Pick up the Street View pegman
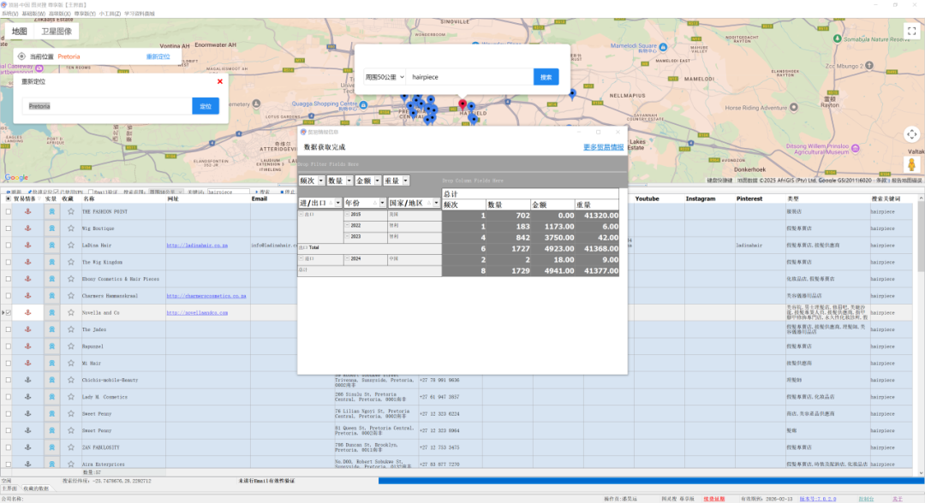 coord(911,165)
